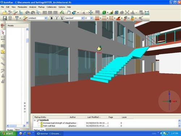Click the trash can delete icon
181x136 pixels.
click(10, 18)
